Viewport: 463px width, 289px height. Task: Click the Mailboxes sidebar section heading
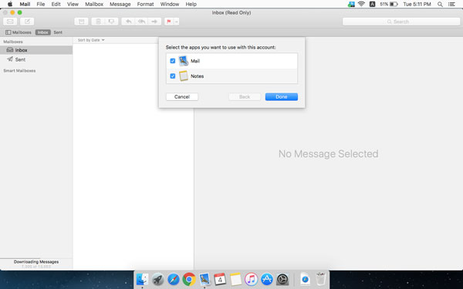tap(13, 42)
